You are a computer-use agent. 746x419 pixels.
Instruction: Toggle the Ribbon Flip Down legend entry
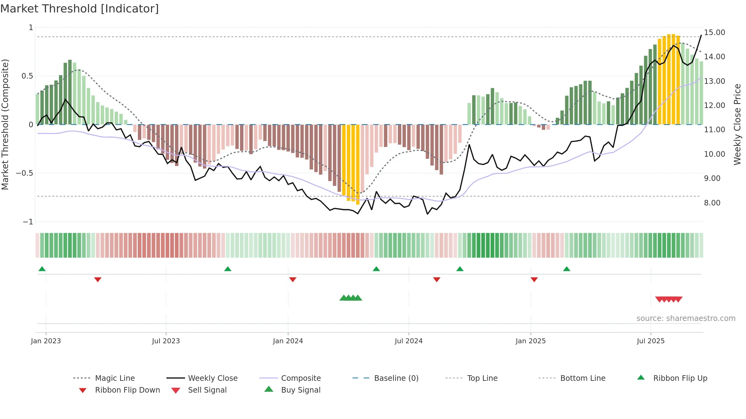pyautogui.click(x=119, y=390)
